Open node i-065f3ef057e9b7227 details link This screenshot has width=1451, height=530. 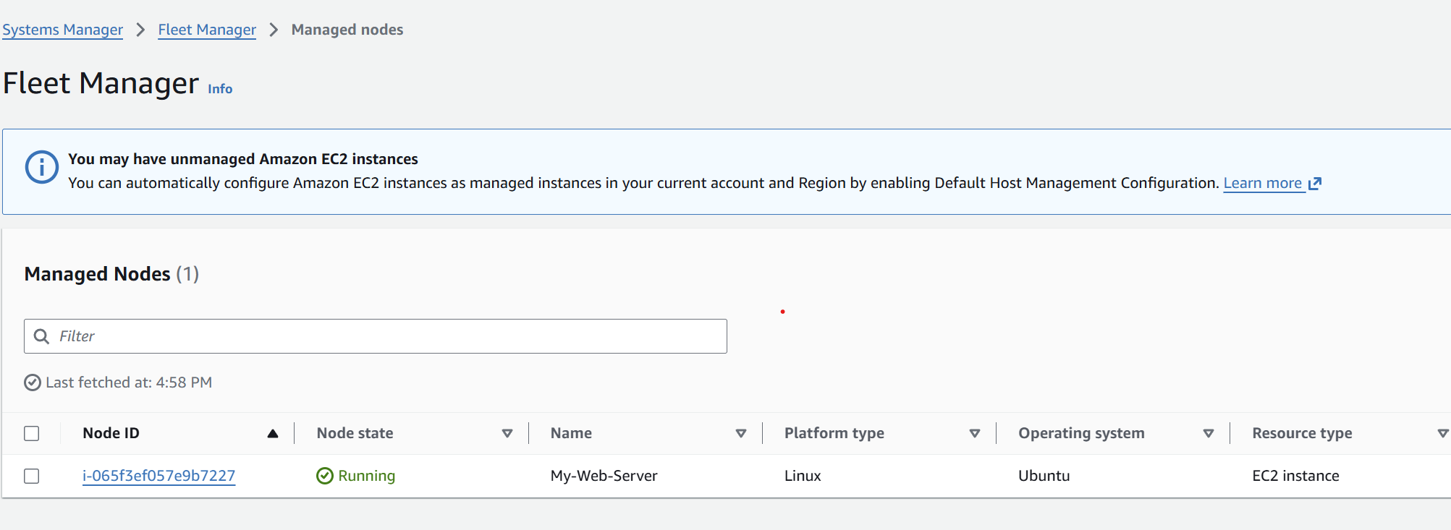click(158, 476)
